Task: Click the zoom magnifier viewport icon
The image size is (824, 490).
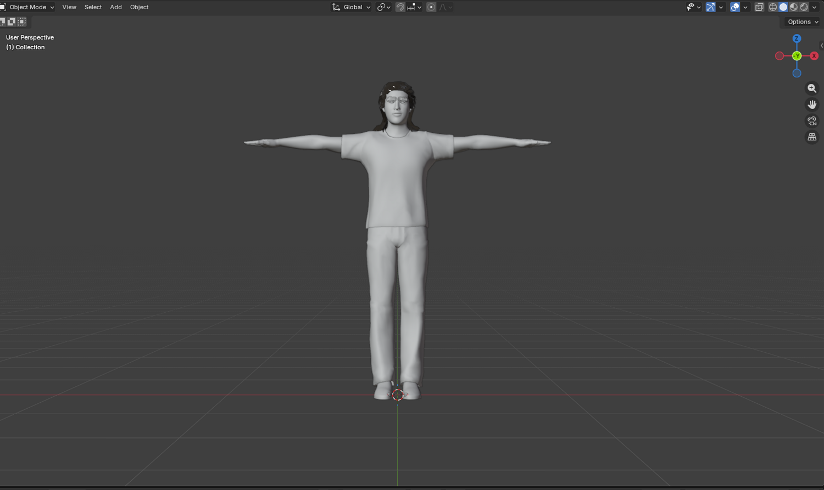Action: (812, 88)
